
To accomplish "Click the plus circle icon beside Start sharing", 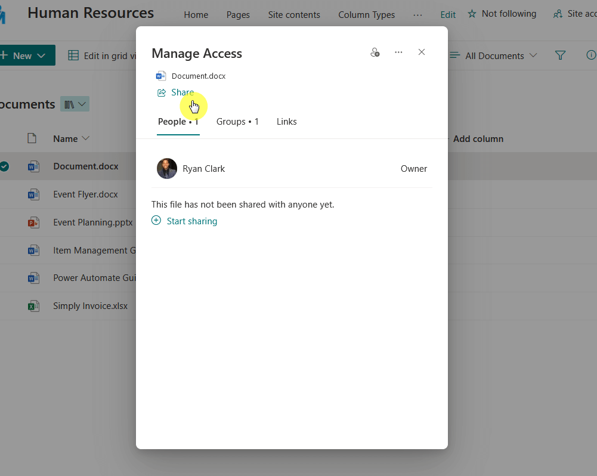I will coord(156,221).
